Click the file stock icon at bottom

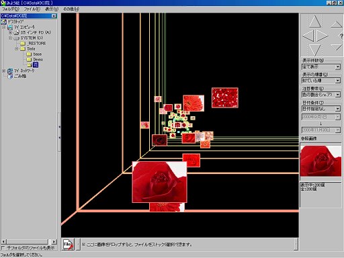(x=68, y=245)
